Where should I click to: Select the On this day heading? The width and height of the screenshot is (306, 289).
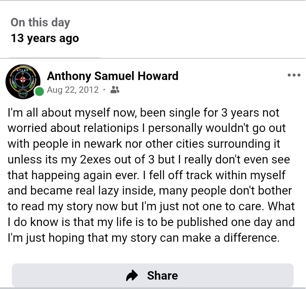(x=40, y=23)
